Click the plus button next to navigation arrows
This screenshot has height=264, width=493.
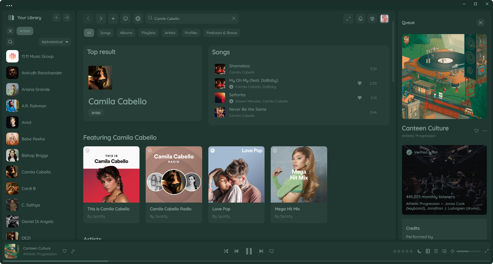(x=113, y=19)
